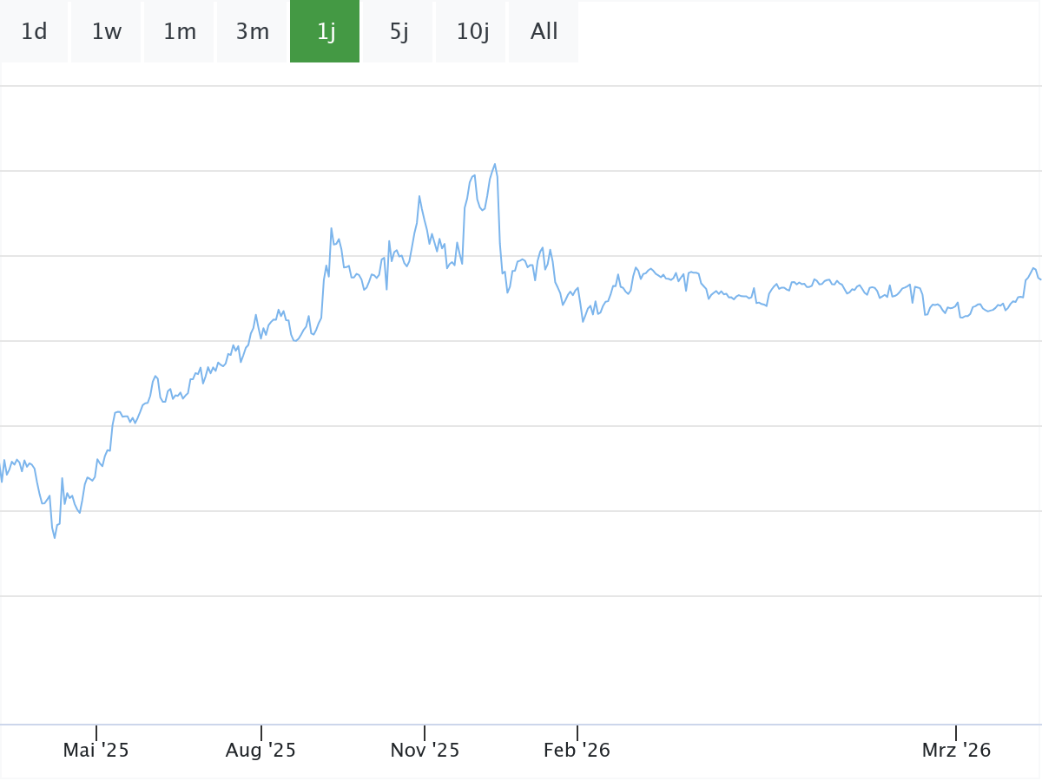Click the highest peak of the chart line
1042x781 pixels.
495,164
